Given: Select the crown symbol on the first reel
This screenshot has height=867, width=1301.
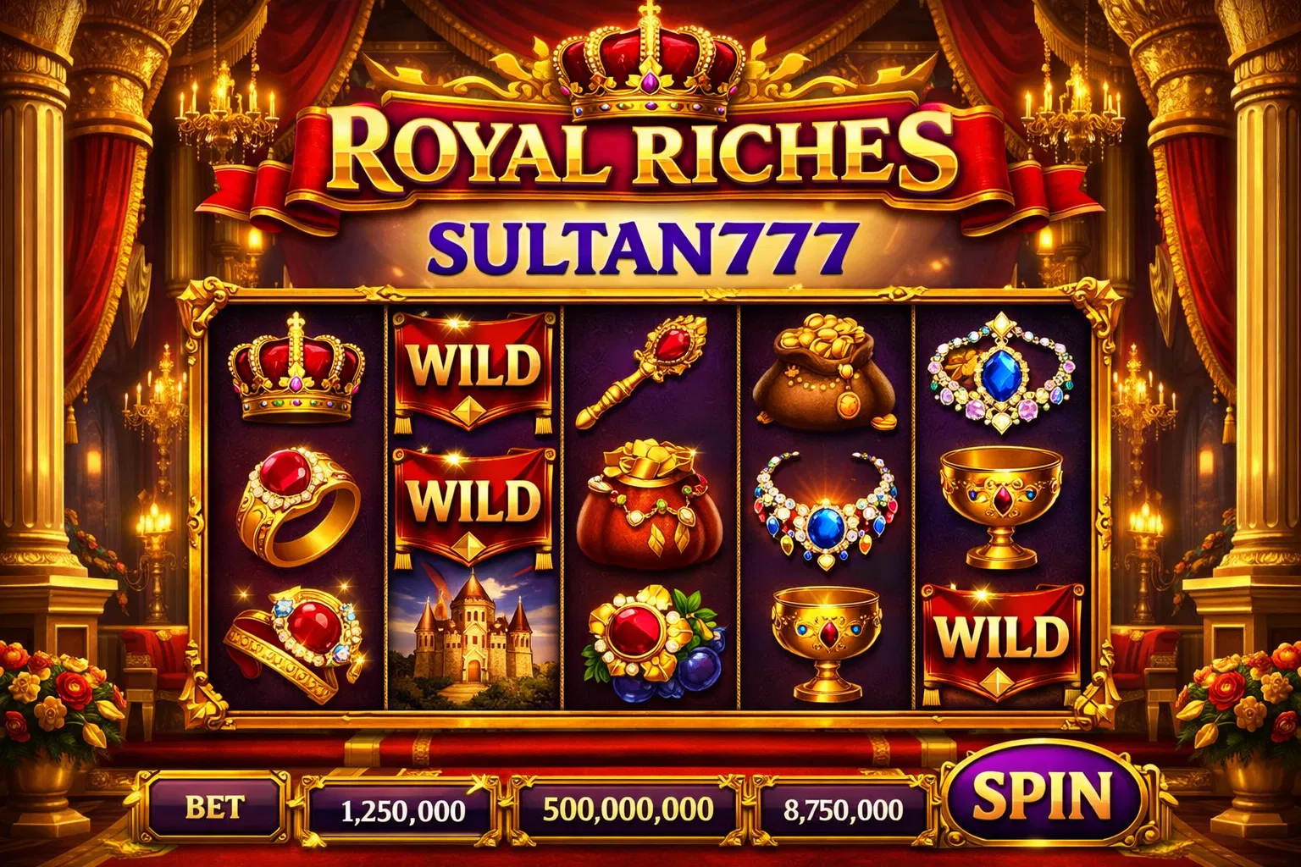Looking at the screenshot, I should [296, 367].
